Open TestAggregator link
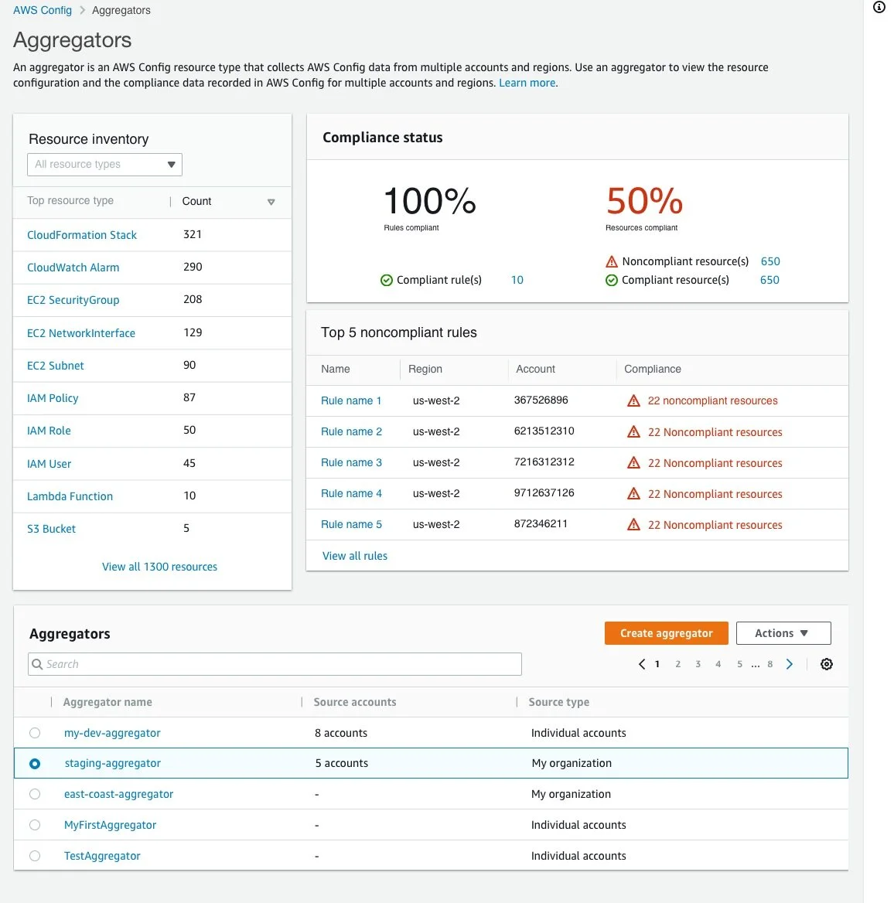894x903 pixels. [102, 856]
